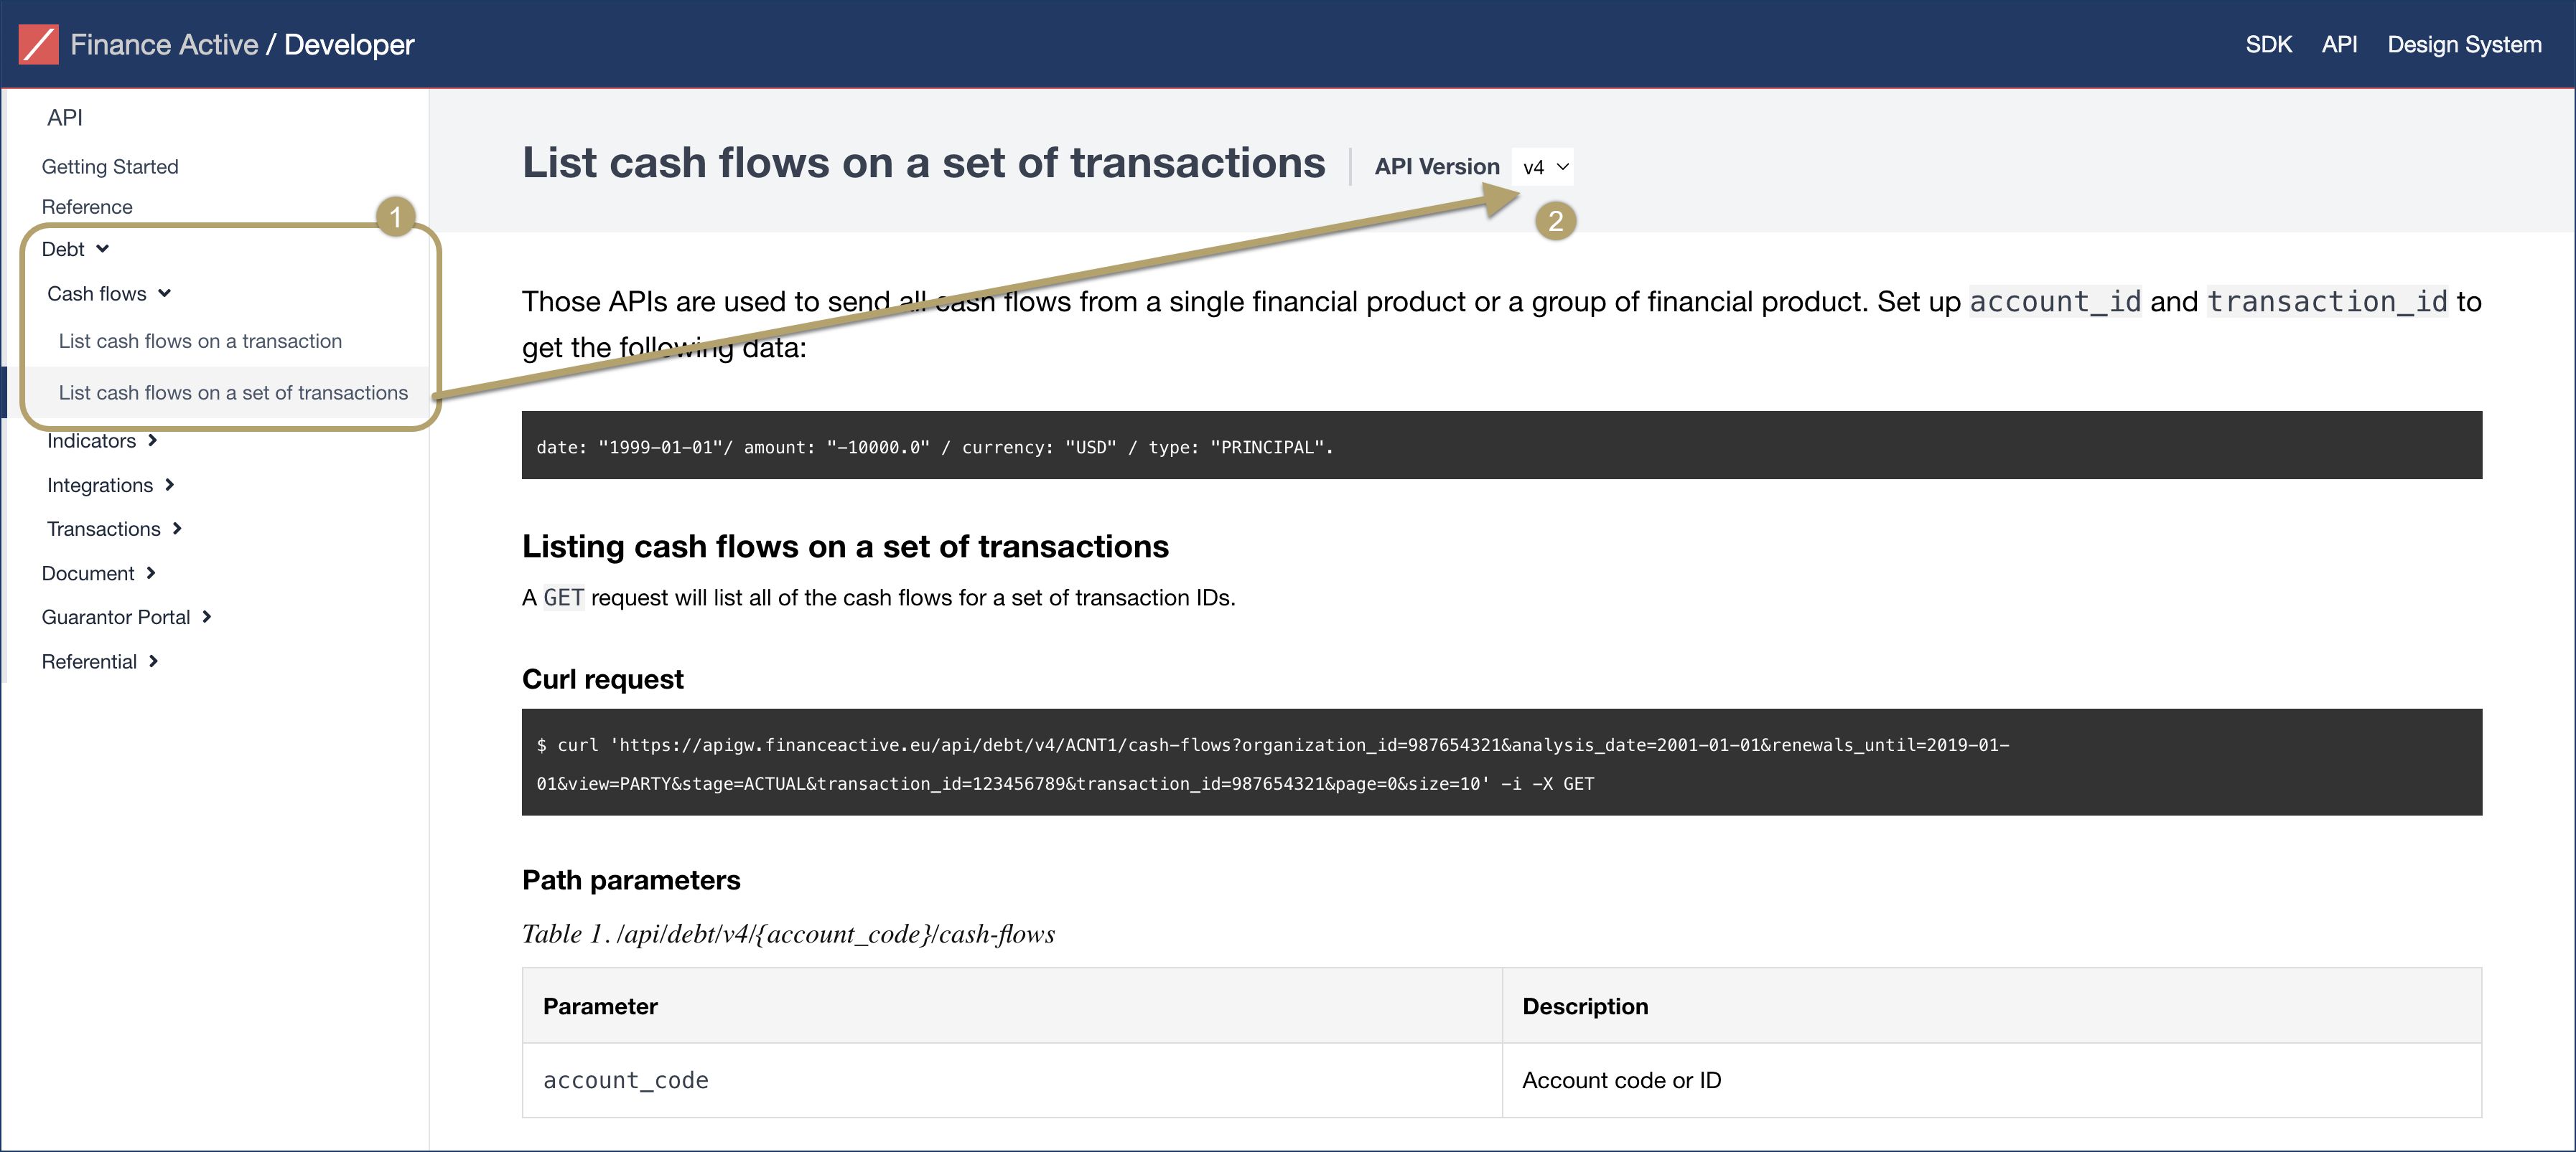
Task: Click the API sidebar heading
Action: pyautogui.click(x=64, y=117)
